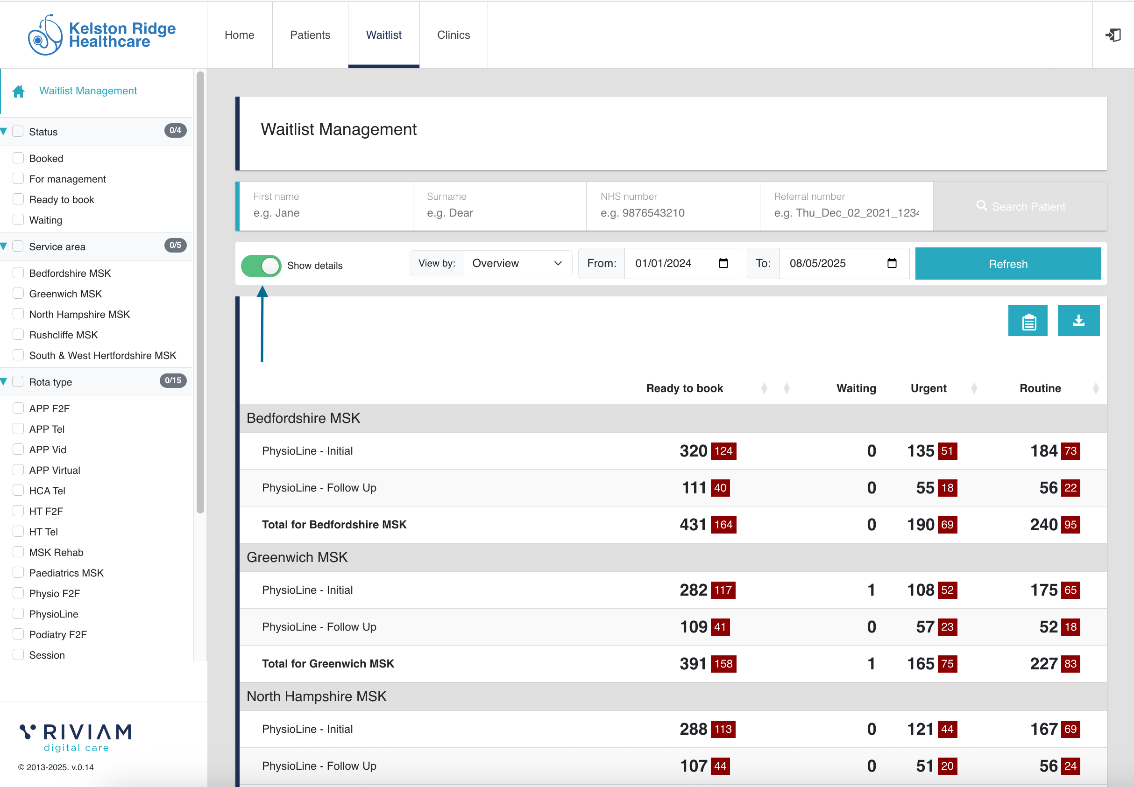Open the Clinics tab
Viewport: 1134px width, 787px height.
(x=453, y=35)
